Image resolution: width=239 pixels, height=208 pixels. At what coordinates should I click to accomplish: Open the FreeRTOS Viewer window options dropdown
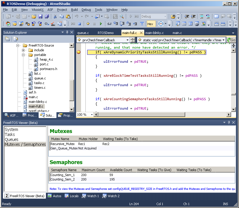pyautogui.click(x=224, y=122)
